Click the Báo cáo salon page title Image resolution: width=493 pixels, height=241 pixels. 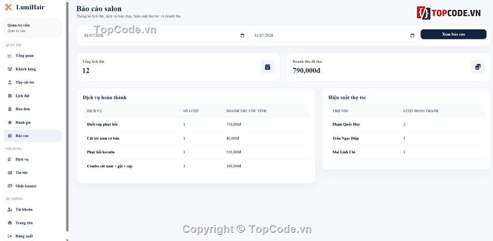(99, 9)
